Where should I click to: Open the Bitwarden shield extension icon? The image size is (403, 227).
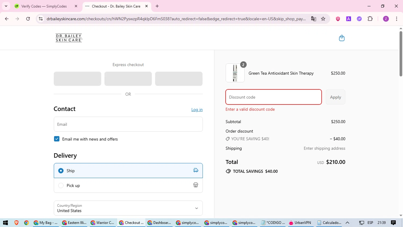pyautogui.click(x=338, y=19)
